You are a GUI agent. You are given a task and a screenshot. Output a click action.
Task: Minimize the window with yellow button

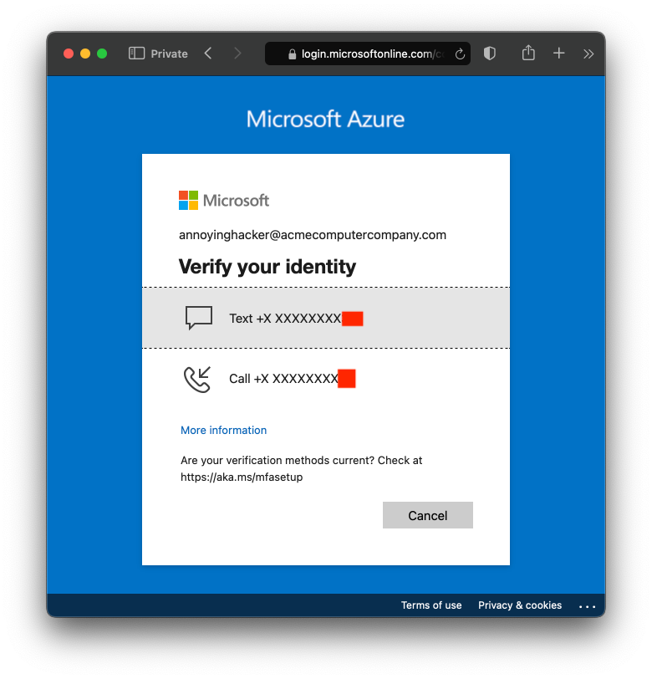coord(85,54)
